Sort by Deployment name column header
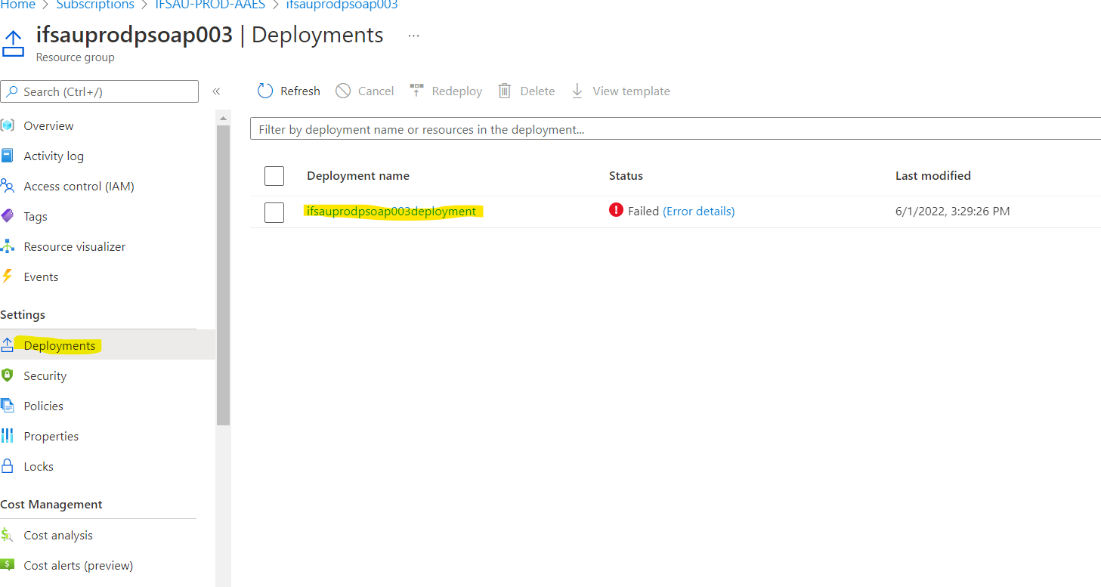Image resolution: width=1101 pixels, height=587 pixels. 358,175
